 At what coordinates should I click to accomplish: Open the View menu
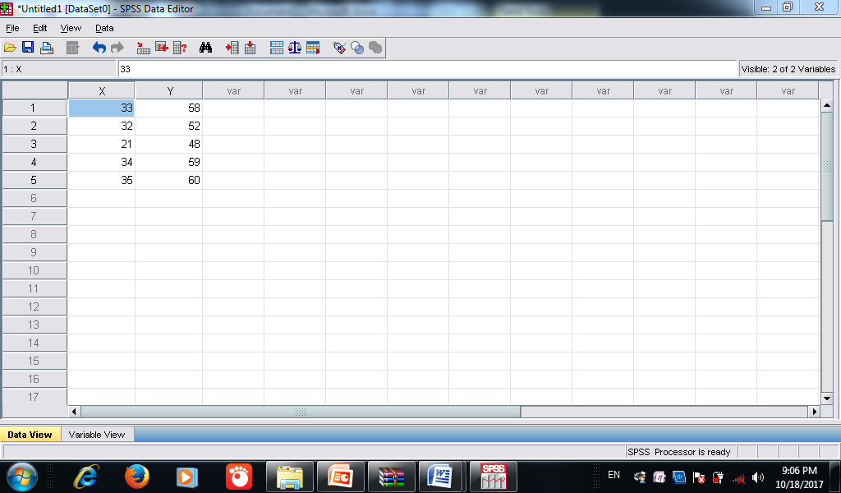(71, 28)
